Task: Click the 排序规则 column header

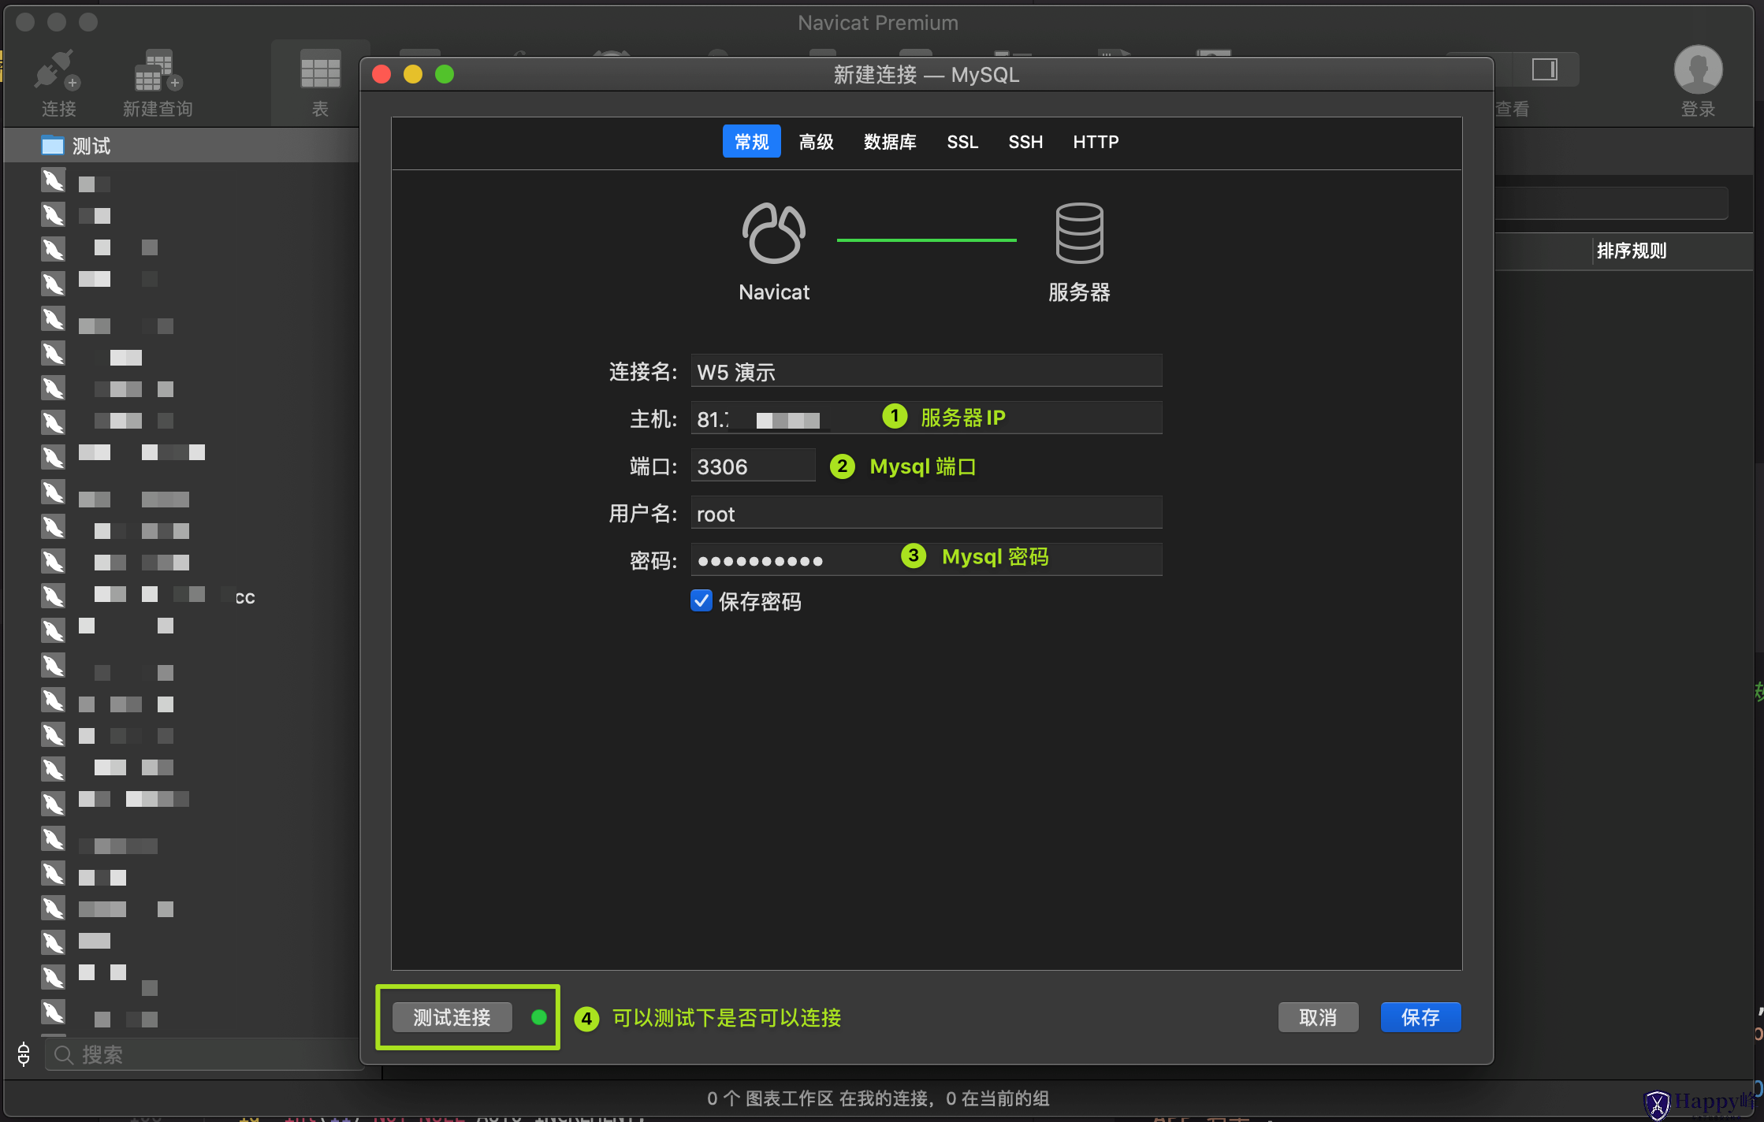Action: click(x=1631, y=251)
